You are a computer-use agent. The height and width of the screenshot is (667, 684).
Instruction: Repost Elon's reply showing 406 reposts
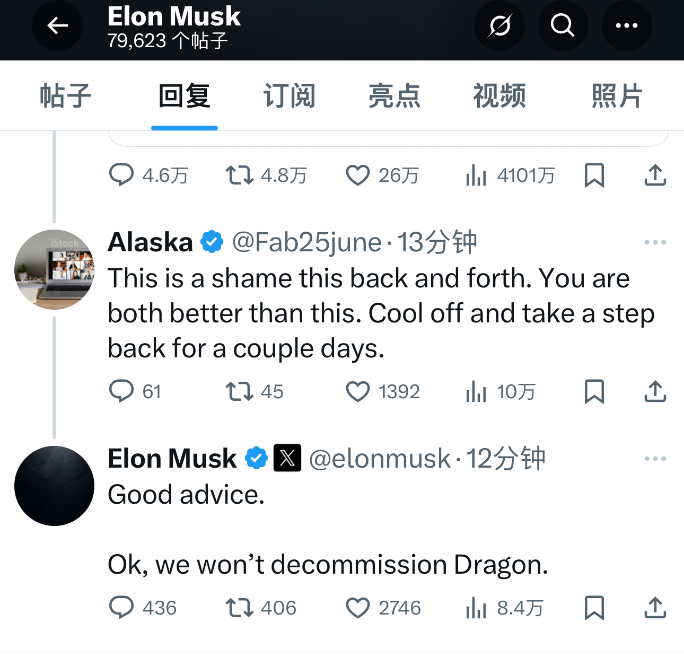coord(239,608)
